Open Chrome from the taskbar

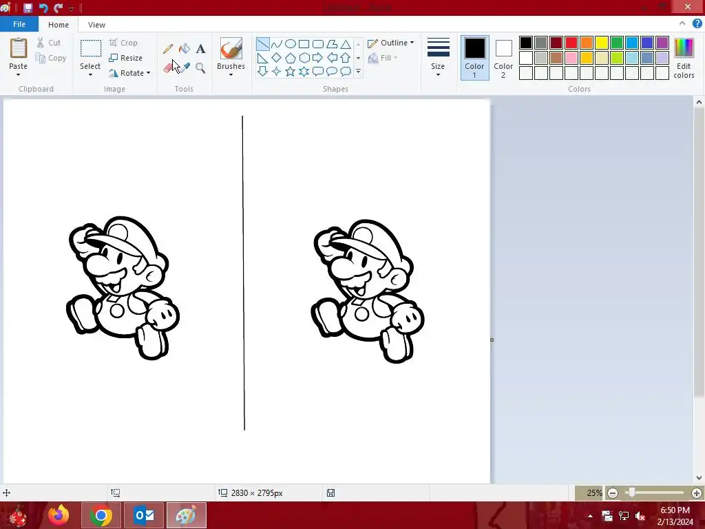101,515
